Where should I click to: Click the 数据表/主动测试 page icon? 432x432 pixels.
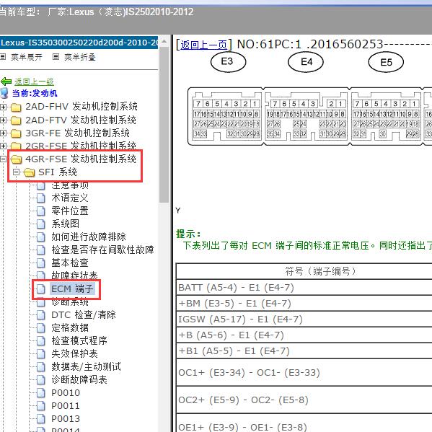pyautogui.click(x=41, y=366)
